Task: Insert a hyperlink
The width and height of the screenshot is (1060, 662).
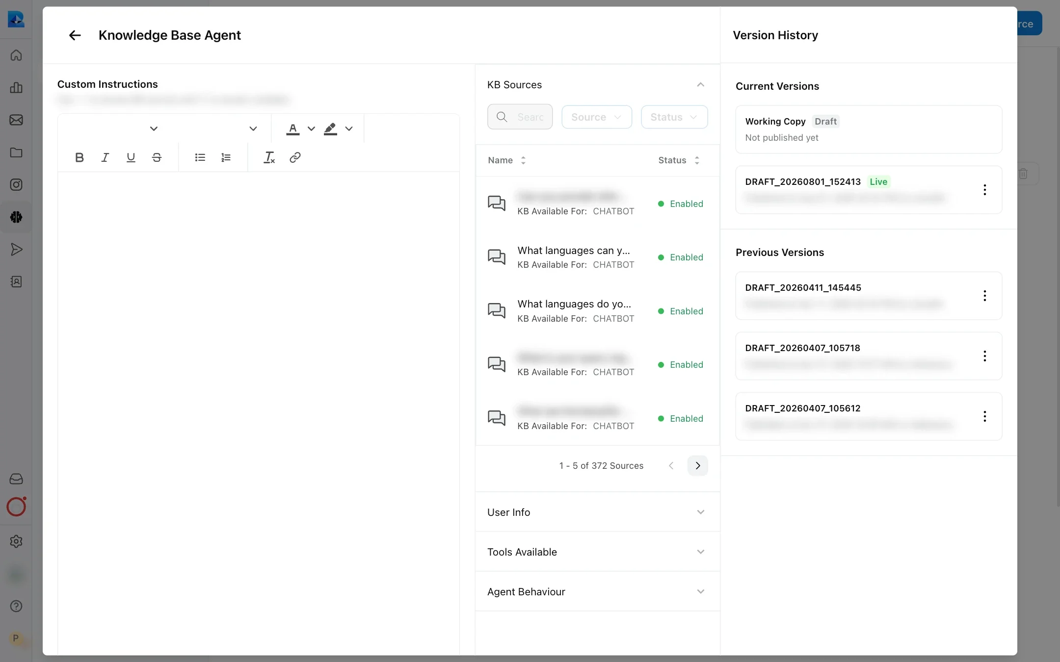Action: point(295,157)
